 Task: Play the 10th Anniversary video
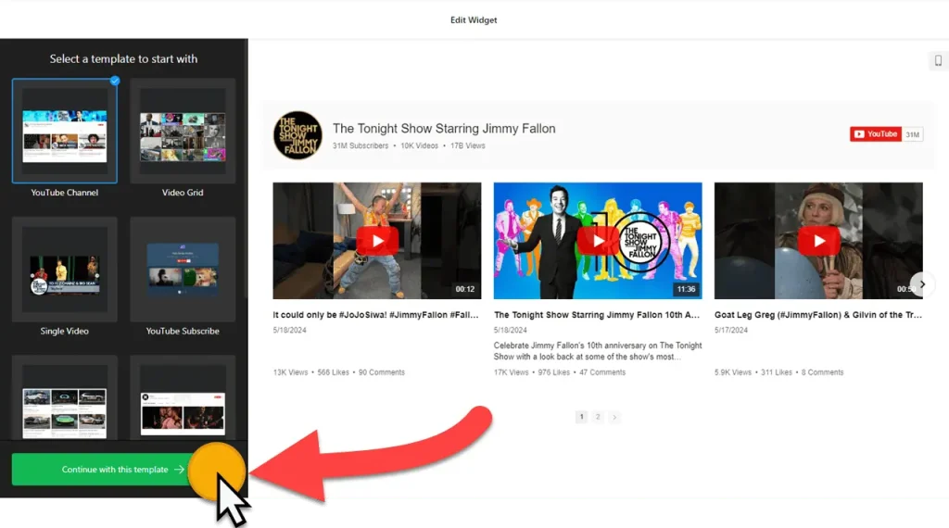[x=598, y=241]
